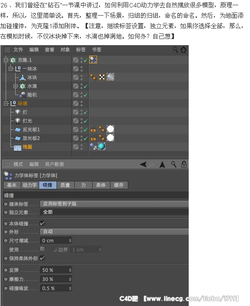
Task: Click the checkerboard texture tag on 冰块
Action: pyautogui.click(x=102, y=77)
